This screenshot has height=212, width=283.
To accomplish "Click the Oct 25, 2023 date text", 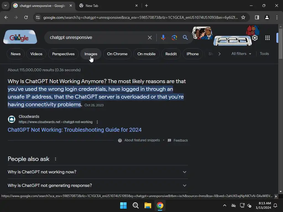I will [x=94, y=105].
